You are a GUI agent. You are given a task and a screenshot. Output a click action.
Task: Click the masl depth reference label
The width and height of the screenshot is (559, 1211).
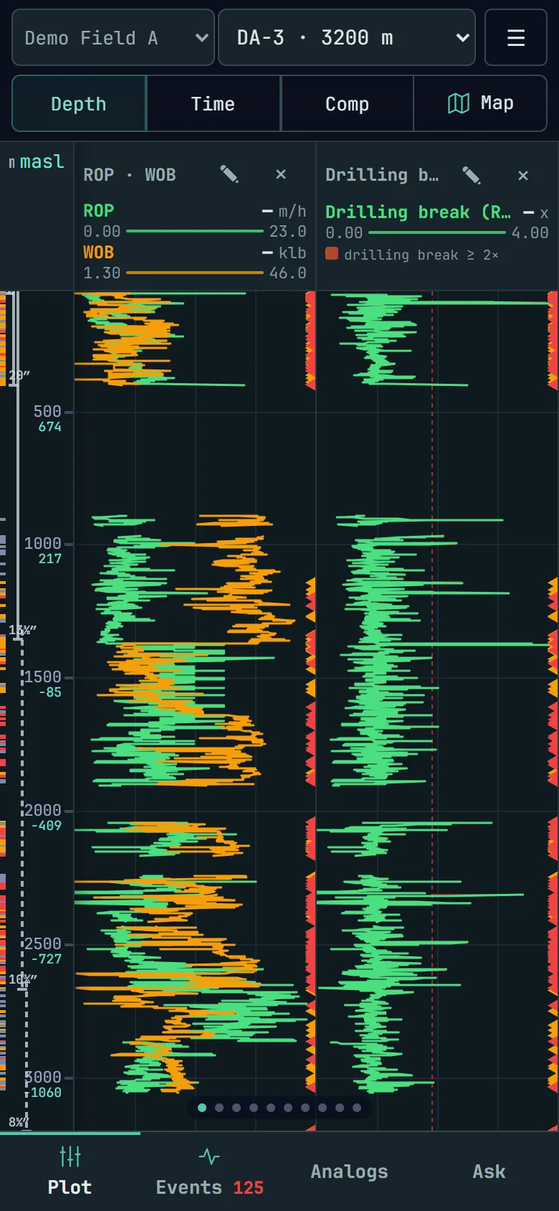tap(42, 162)
